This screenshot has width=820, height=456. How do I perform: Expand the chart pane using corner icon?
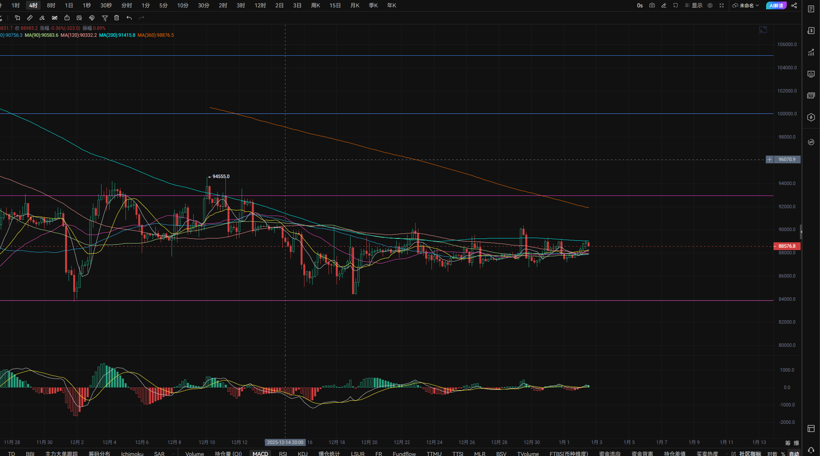tap(763, 30)
